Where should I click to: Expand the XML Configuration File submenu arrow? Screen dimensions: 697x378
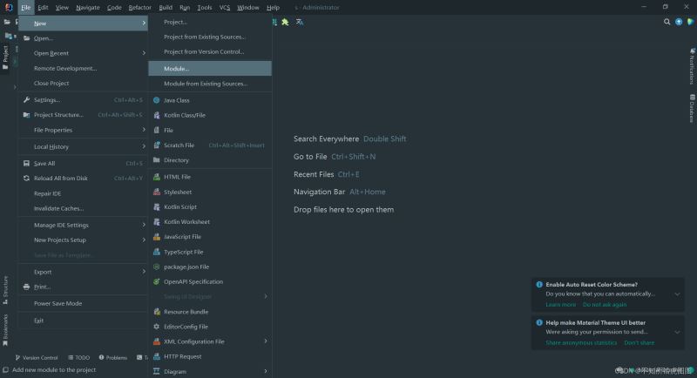tap(266, 341)
